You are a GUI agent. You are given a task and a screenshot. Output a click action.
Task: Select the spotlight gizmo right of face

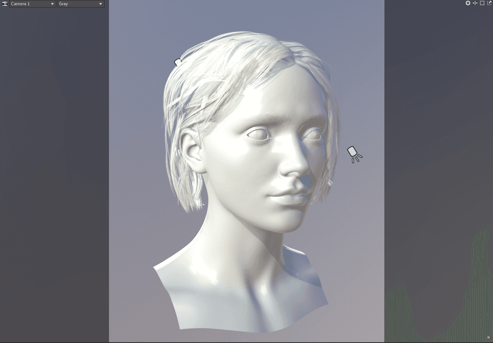[x=354, y=154]
